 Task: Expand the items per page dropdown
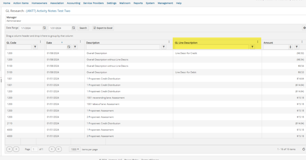(x=75, y=149)
